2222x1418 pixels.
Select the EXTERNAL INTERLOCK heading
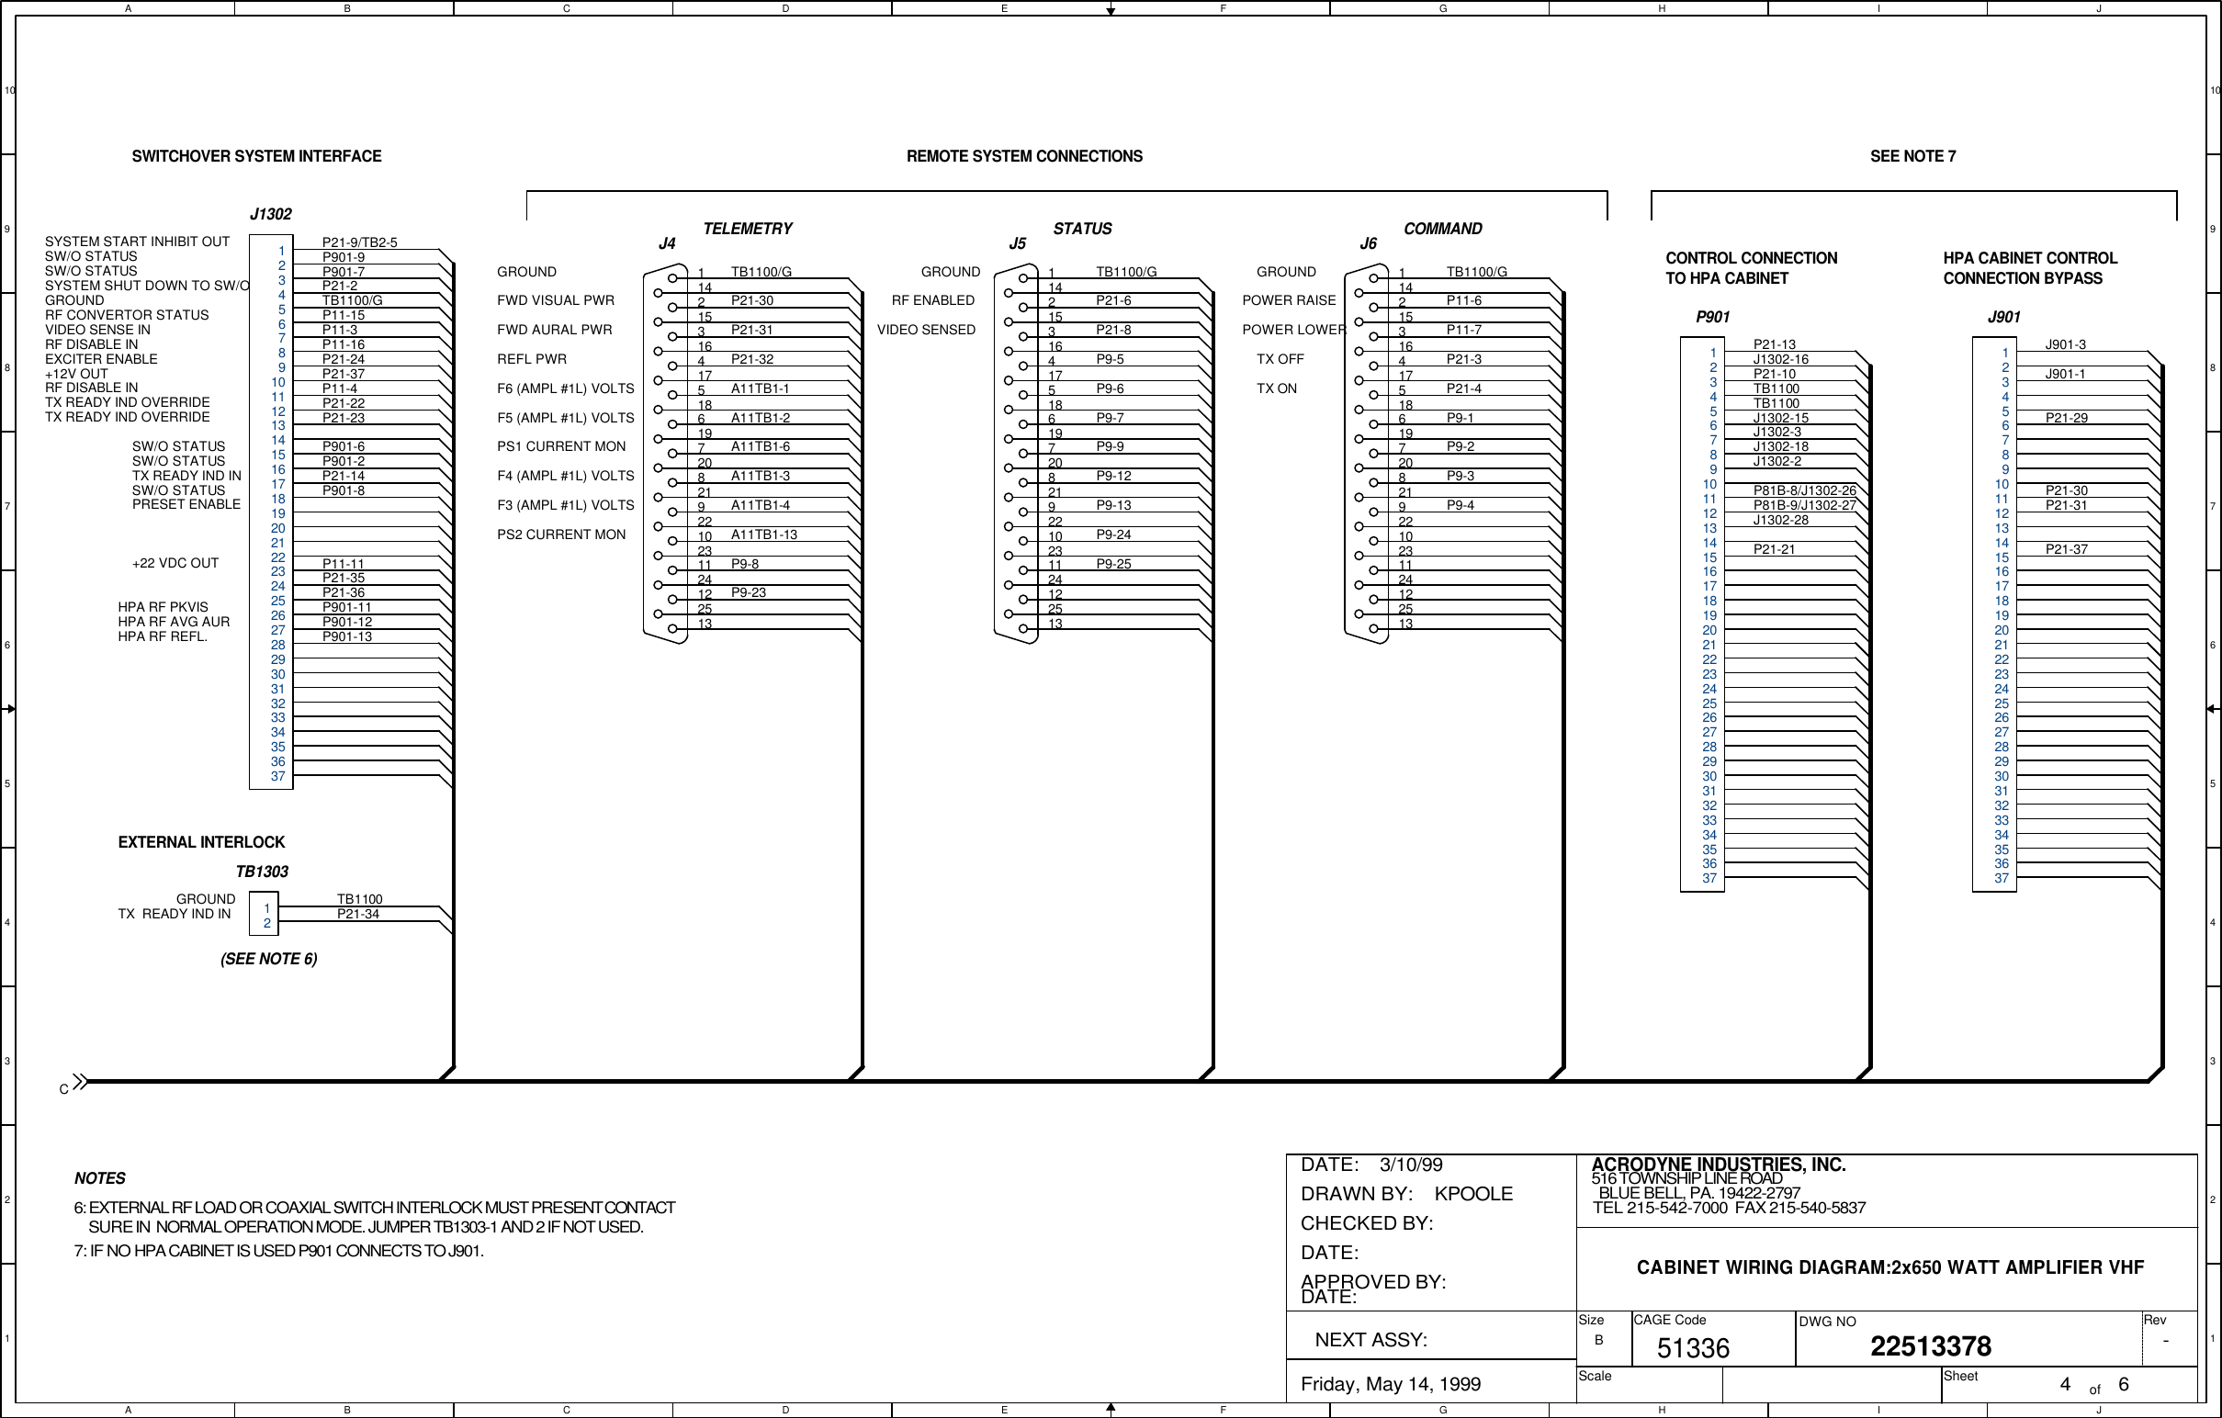[x=201, y=842]
